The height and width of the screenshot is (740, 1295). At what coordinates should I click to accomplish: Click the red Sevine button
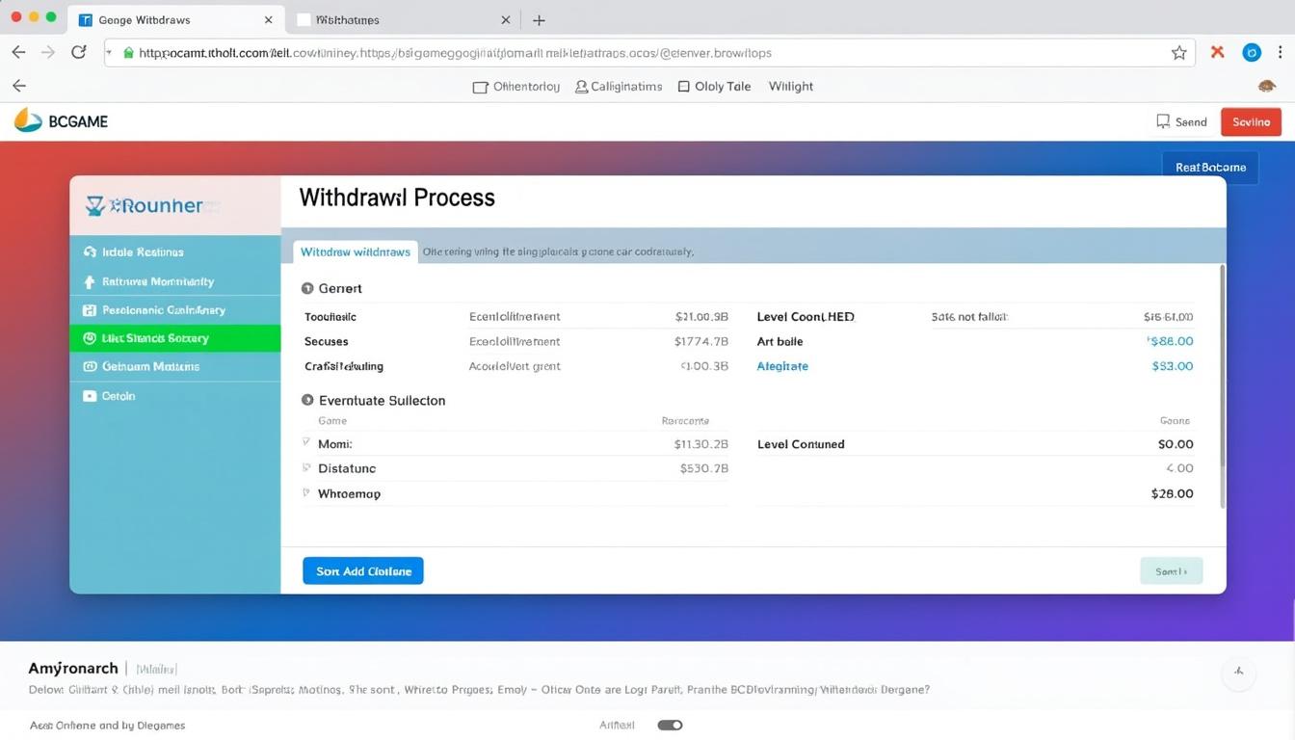pyautogui.click(x=1251, y=121)
